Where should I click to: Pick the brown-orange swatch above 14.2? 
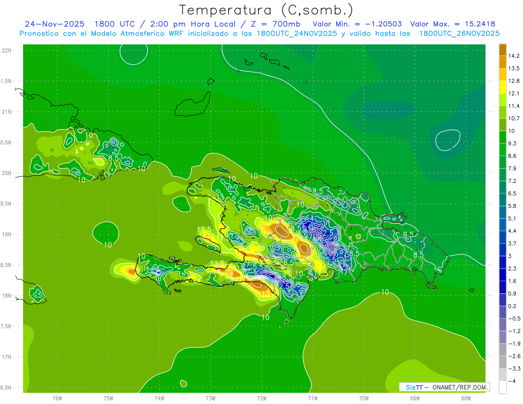(x=503, y=49)
